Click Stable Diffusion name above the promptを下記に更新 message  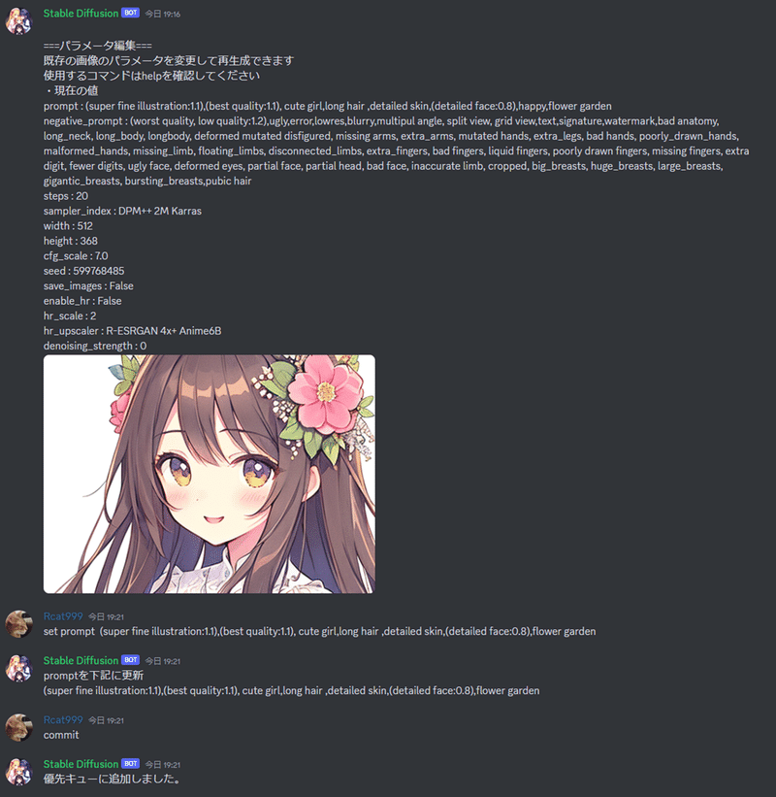click(81, 660)
